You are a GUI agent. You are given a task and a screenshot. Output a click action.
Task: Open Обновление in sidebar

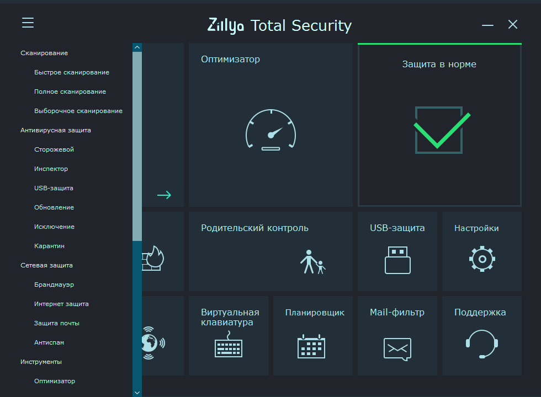point(54,207)
